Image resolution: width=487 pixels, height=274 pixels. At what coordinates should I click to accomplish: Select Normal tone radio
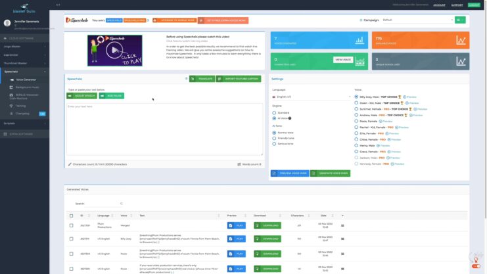[274, 133]
